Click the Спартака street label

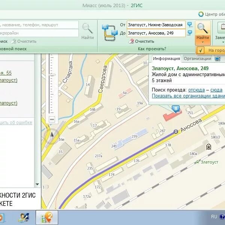coord(68,72)
